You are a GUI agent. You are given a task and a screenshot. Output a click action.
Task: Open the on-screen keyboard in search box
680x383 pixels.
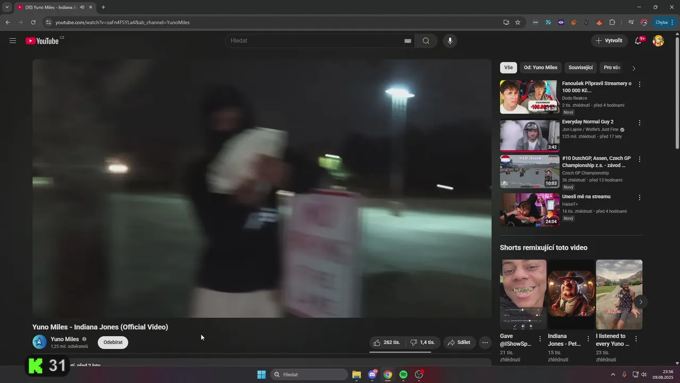[407, 41]
